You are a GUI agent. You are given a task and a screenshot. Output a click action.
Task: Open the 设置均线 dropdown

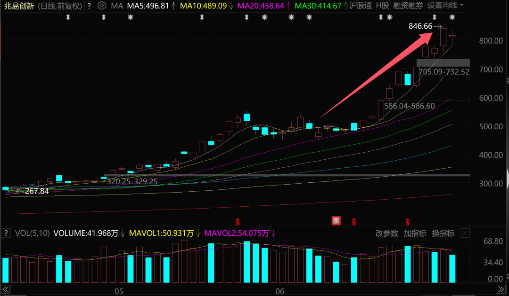click(445, 6)
